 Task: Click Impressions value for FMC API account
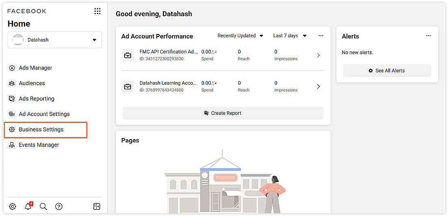click(x=276, y=52)
